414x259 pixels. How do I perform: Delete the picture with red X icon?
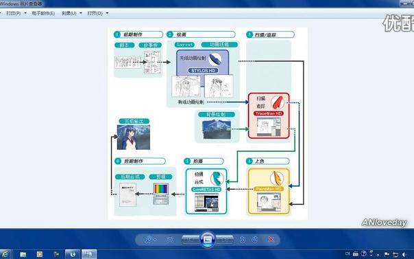point(271,240)
